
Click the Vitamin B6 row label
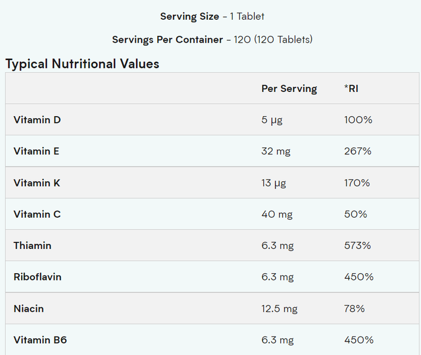pyautogui.click(x=40, y=340)
